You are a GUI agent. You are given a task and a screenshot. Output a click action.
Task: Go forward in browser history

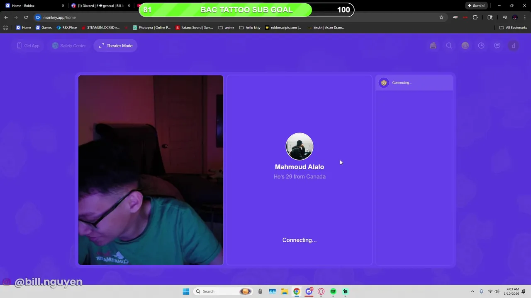point(16,17)
